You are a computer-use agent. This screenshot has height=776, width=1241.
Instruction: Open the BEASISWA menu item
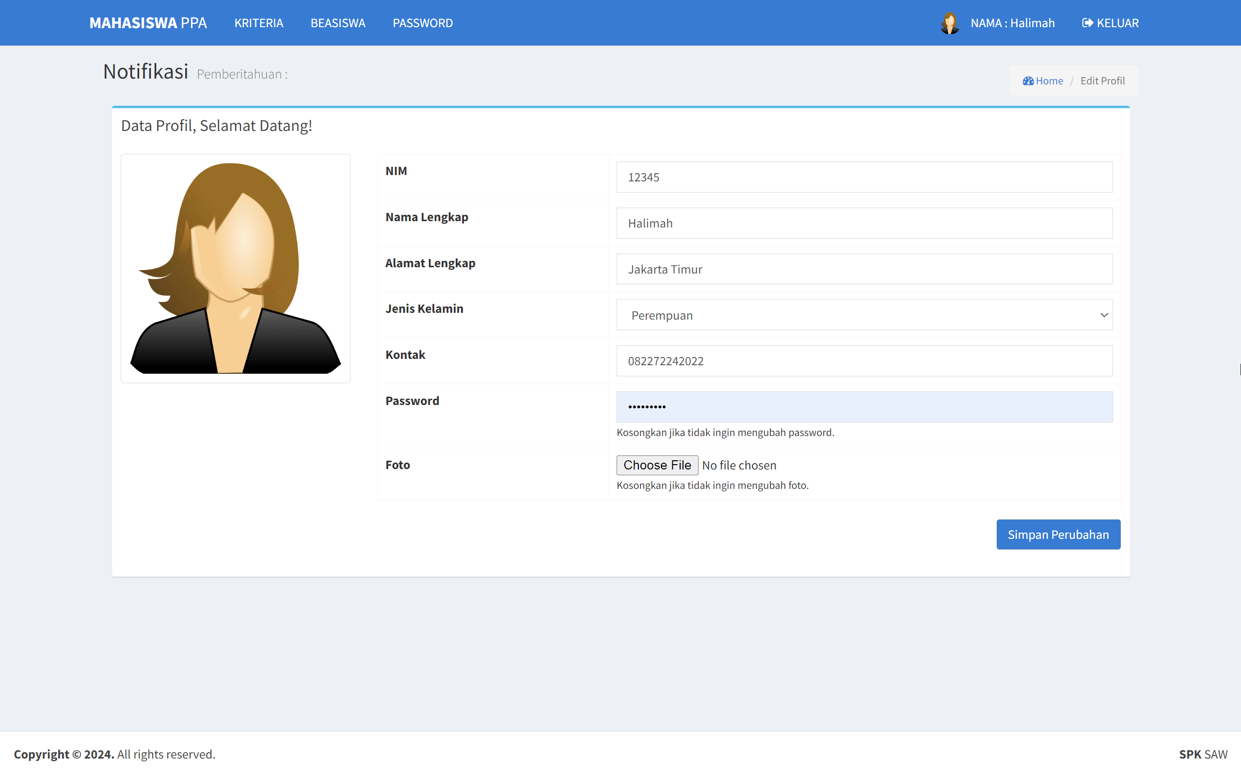[x=337, y=23]
